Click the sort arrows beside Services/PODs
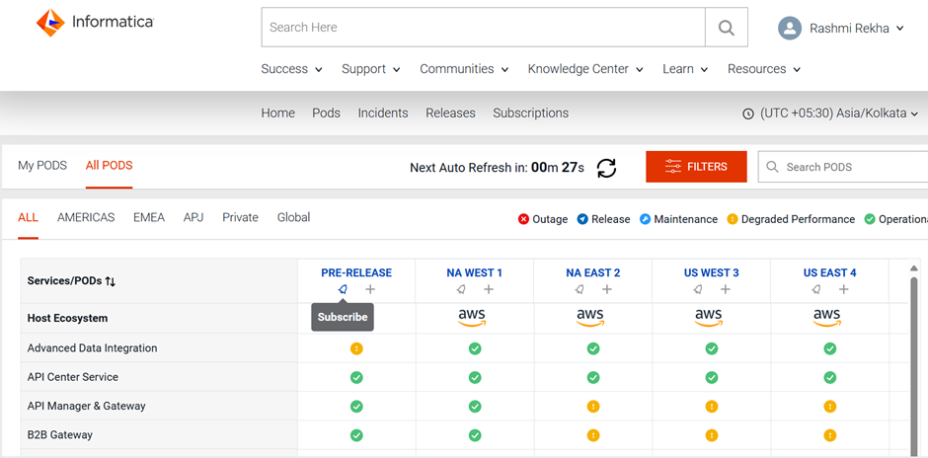Viewport: 928px width, 458px height. pos(111,281)
